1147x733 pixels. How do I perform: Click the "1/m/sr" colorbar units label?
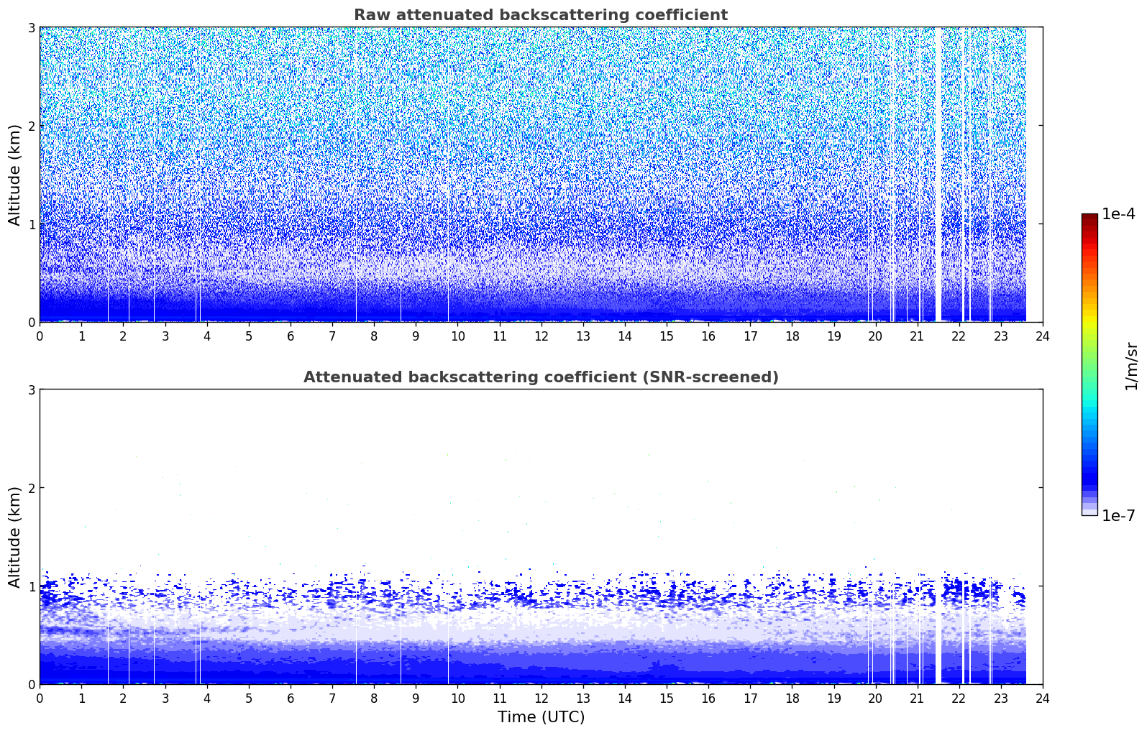(x=1131, y=365)
